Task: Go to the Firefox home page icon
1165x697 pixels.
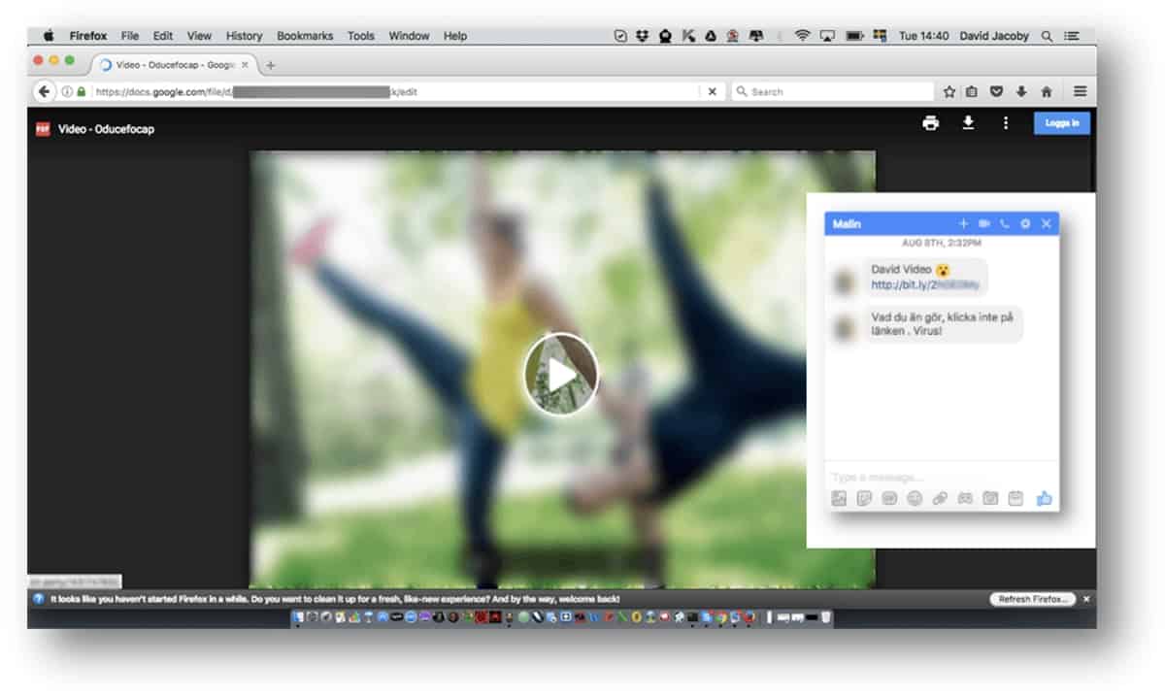Action: click(1047, 92)
